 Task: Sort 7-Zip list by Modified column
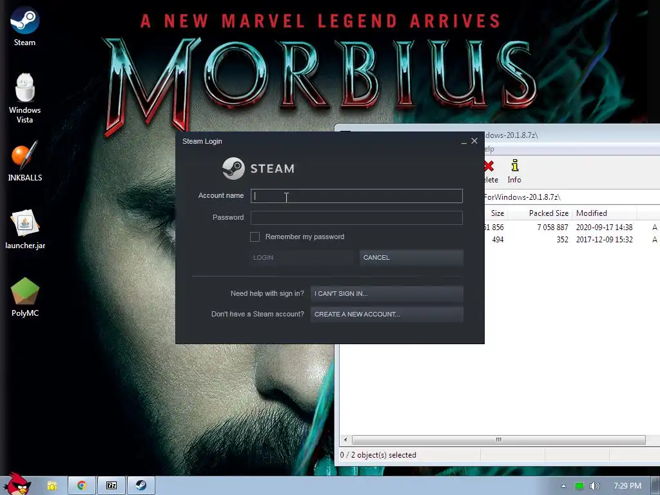pos(605,213)
